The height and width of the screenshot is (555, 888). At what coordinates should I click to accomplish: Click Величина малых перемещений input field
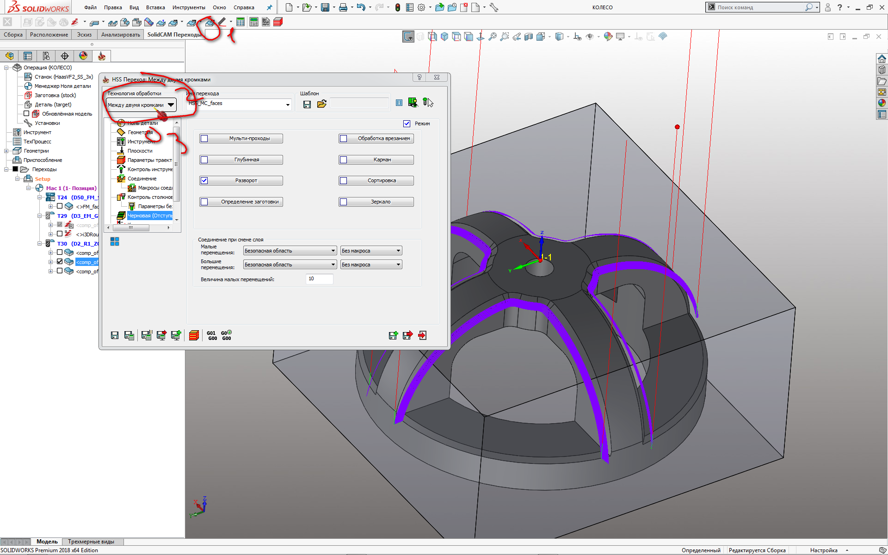(319, 279)
